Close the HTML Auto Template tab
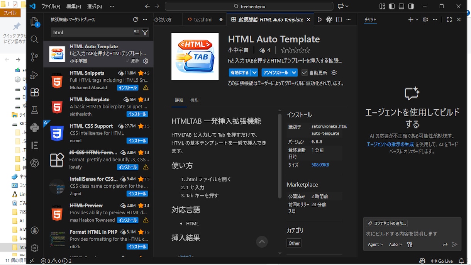 point(308,20)
